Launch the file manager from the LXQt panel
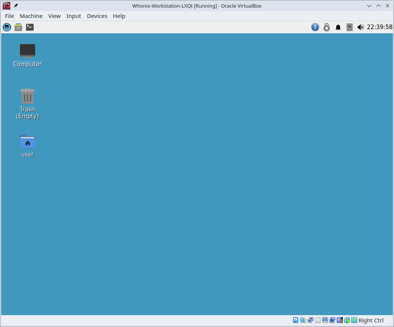This screenshot has width=394, height=327. (18, 27)
